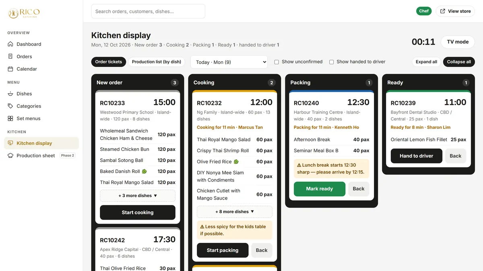Click Mark ready on RC10240
The width and height of the screenshot is (483, 271).
[x=320, y=189]
